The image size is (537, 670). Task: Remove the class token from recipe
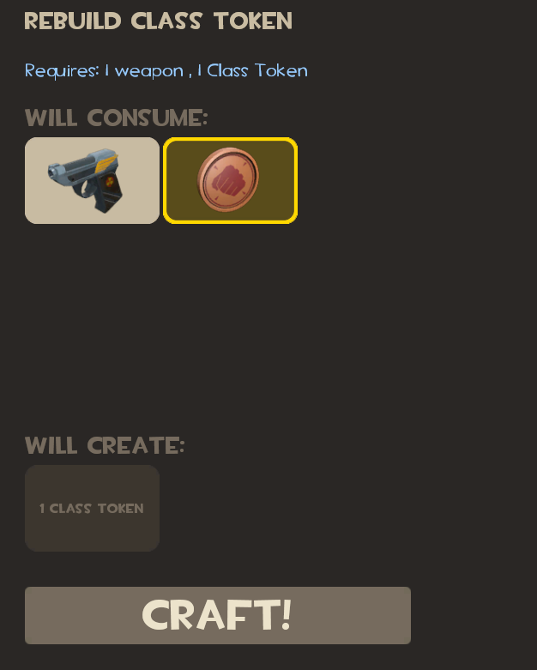pyautogui.click(x=228, y=180)
